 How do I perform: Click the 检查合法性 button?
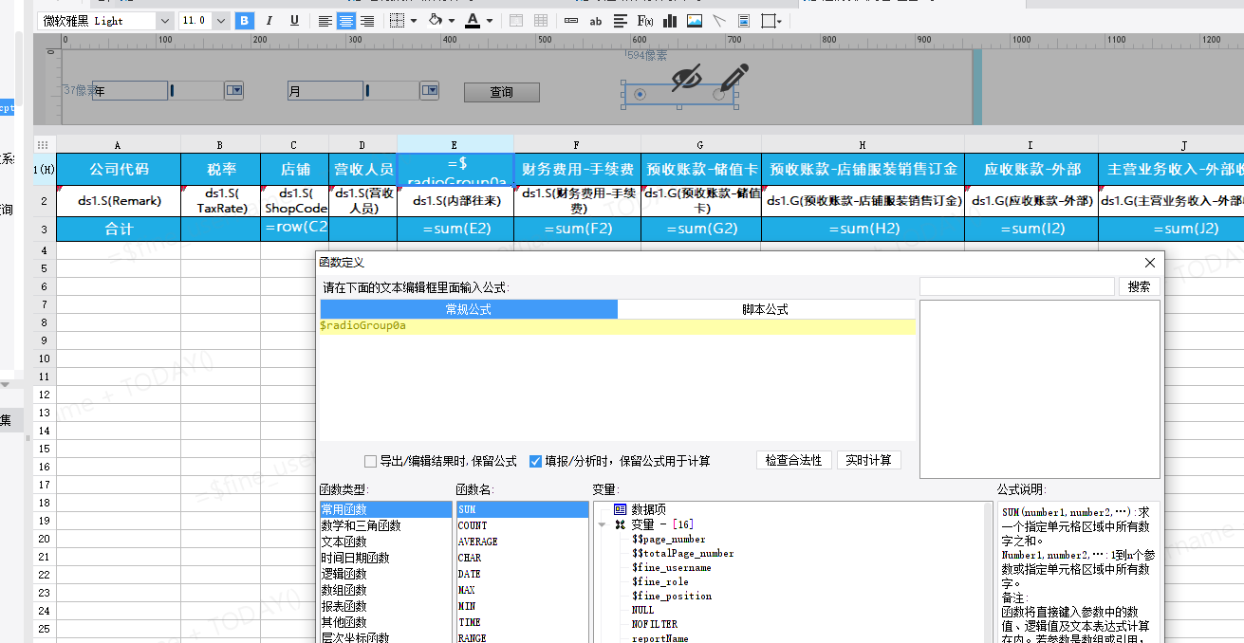(x=794, y=460)
